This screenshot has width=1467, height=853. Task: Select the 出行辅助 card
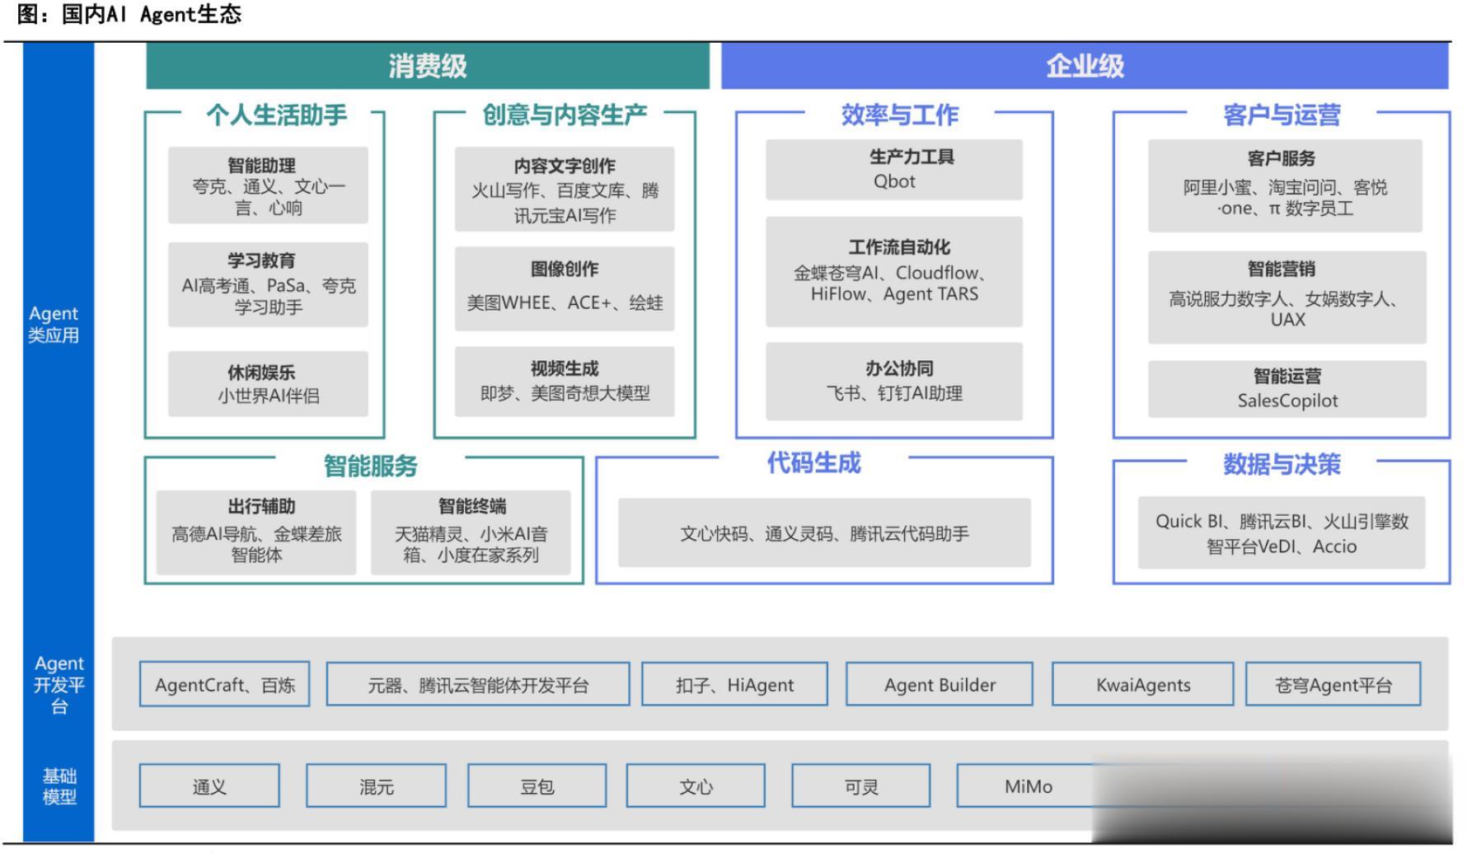pyautogui.click(x=256, y=532)
